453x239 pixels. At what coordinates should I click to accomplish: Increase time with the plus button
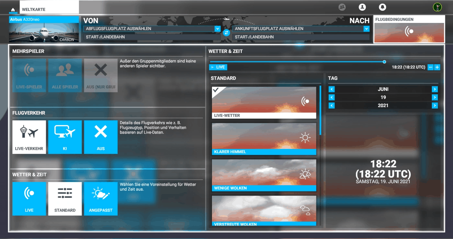click(x=437, y=67)
